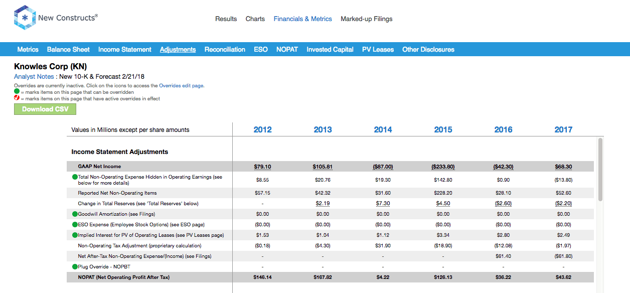Screen dimensions: 630x293
Task: Click green override dot beside Implied Interest row
Action: click(75, 235)
